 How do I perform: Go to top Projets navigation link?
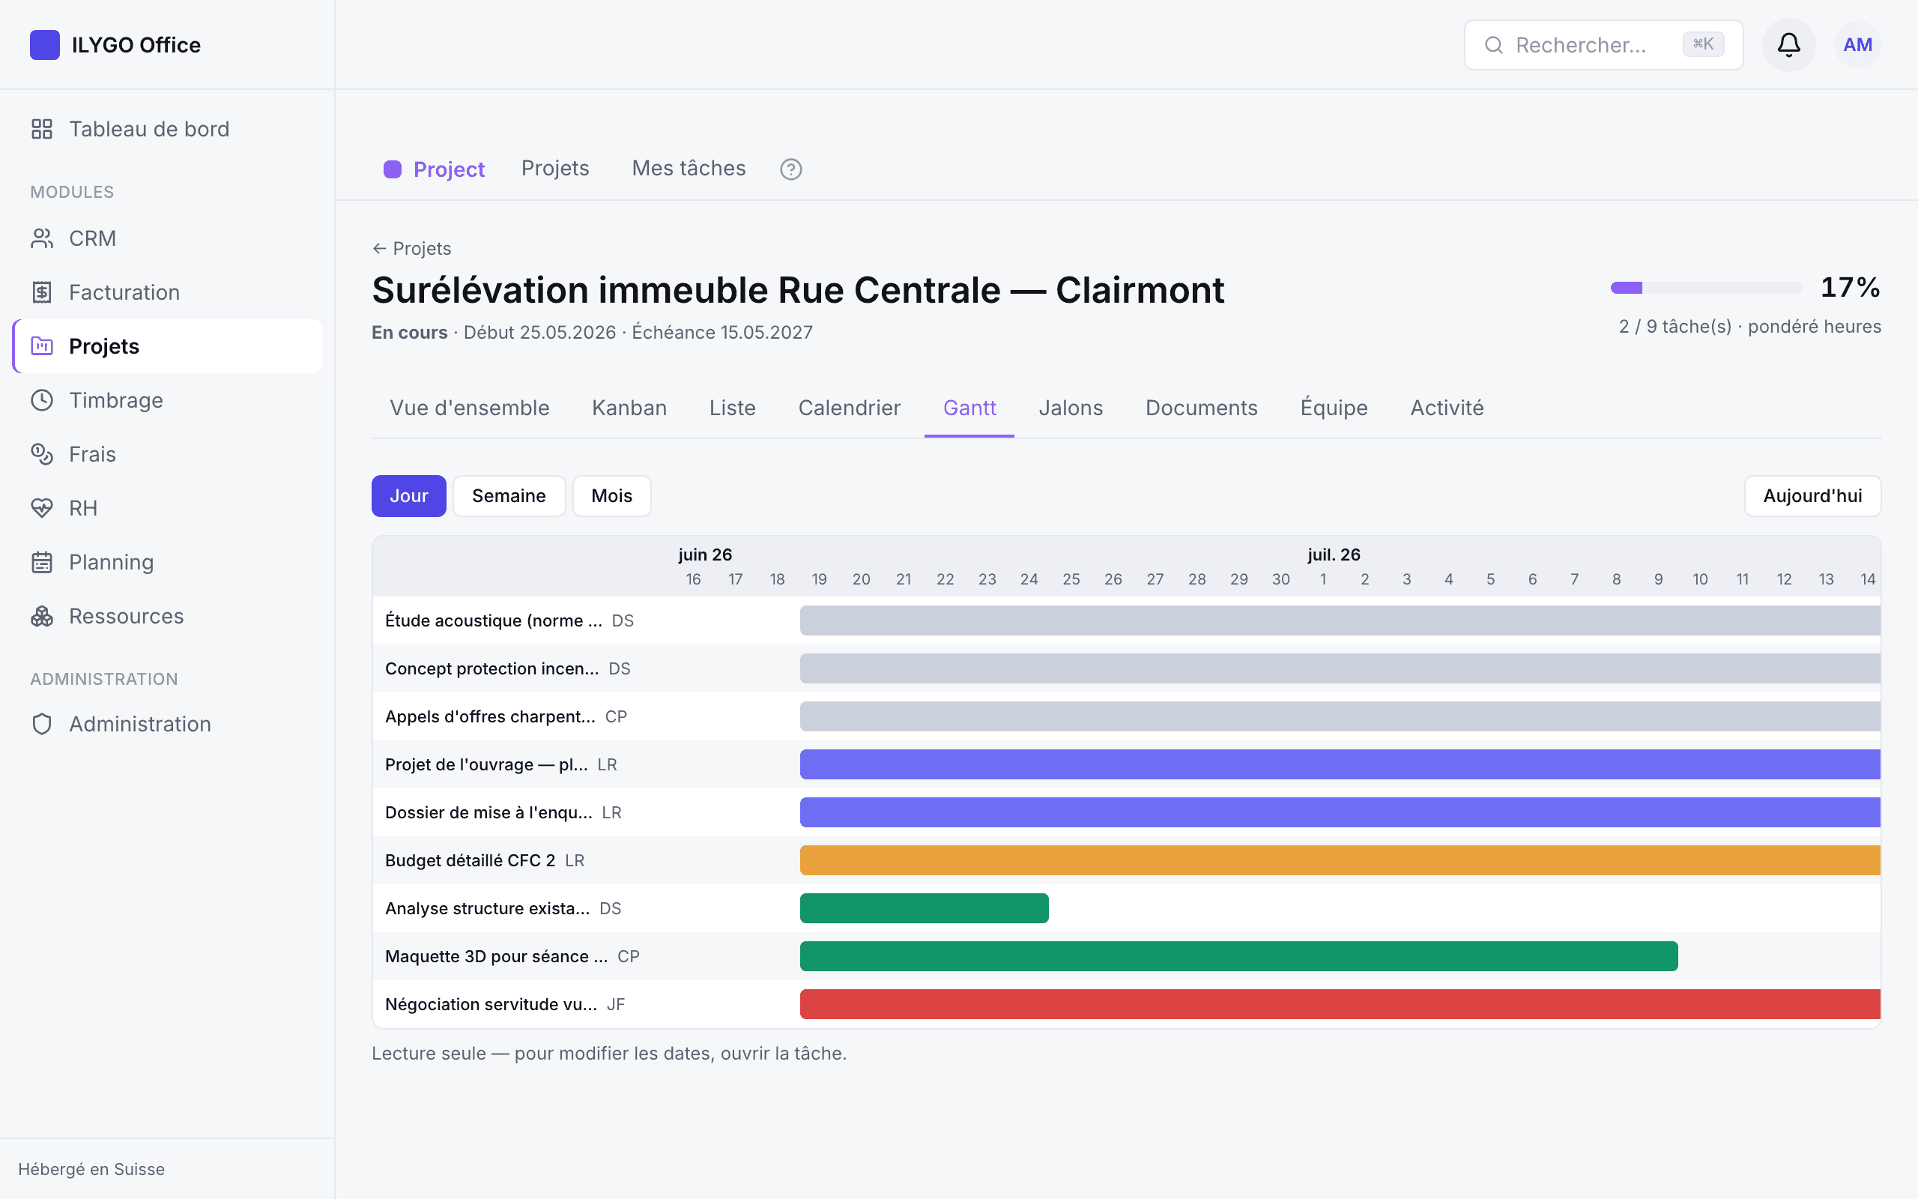coord(554,168)
